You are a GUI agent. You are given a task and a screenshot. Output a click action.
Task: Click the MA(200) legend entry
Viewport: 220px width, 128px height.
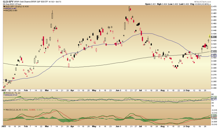coord(10,11)
